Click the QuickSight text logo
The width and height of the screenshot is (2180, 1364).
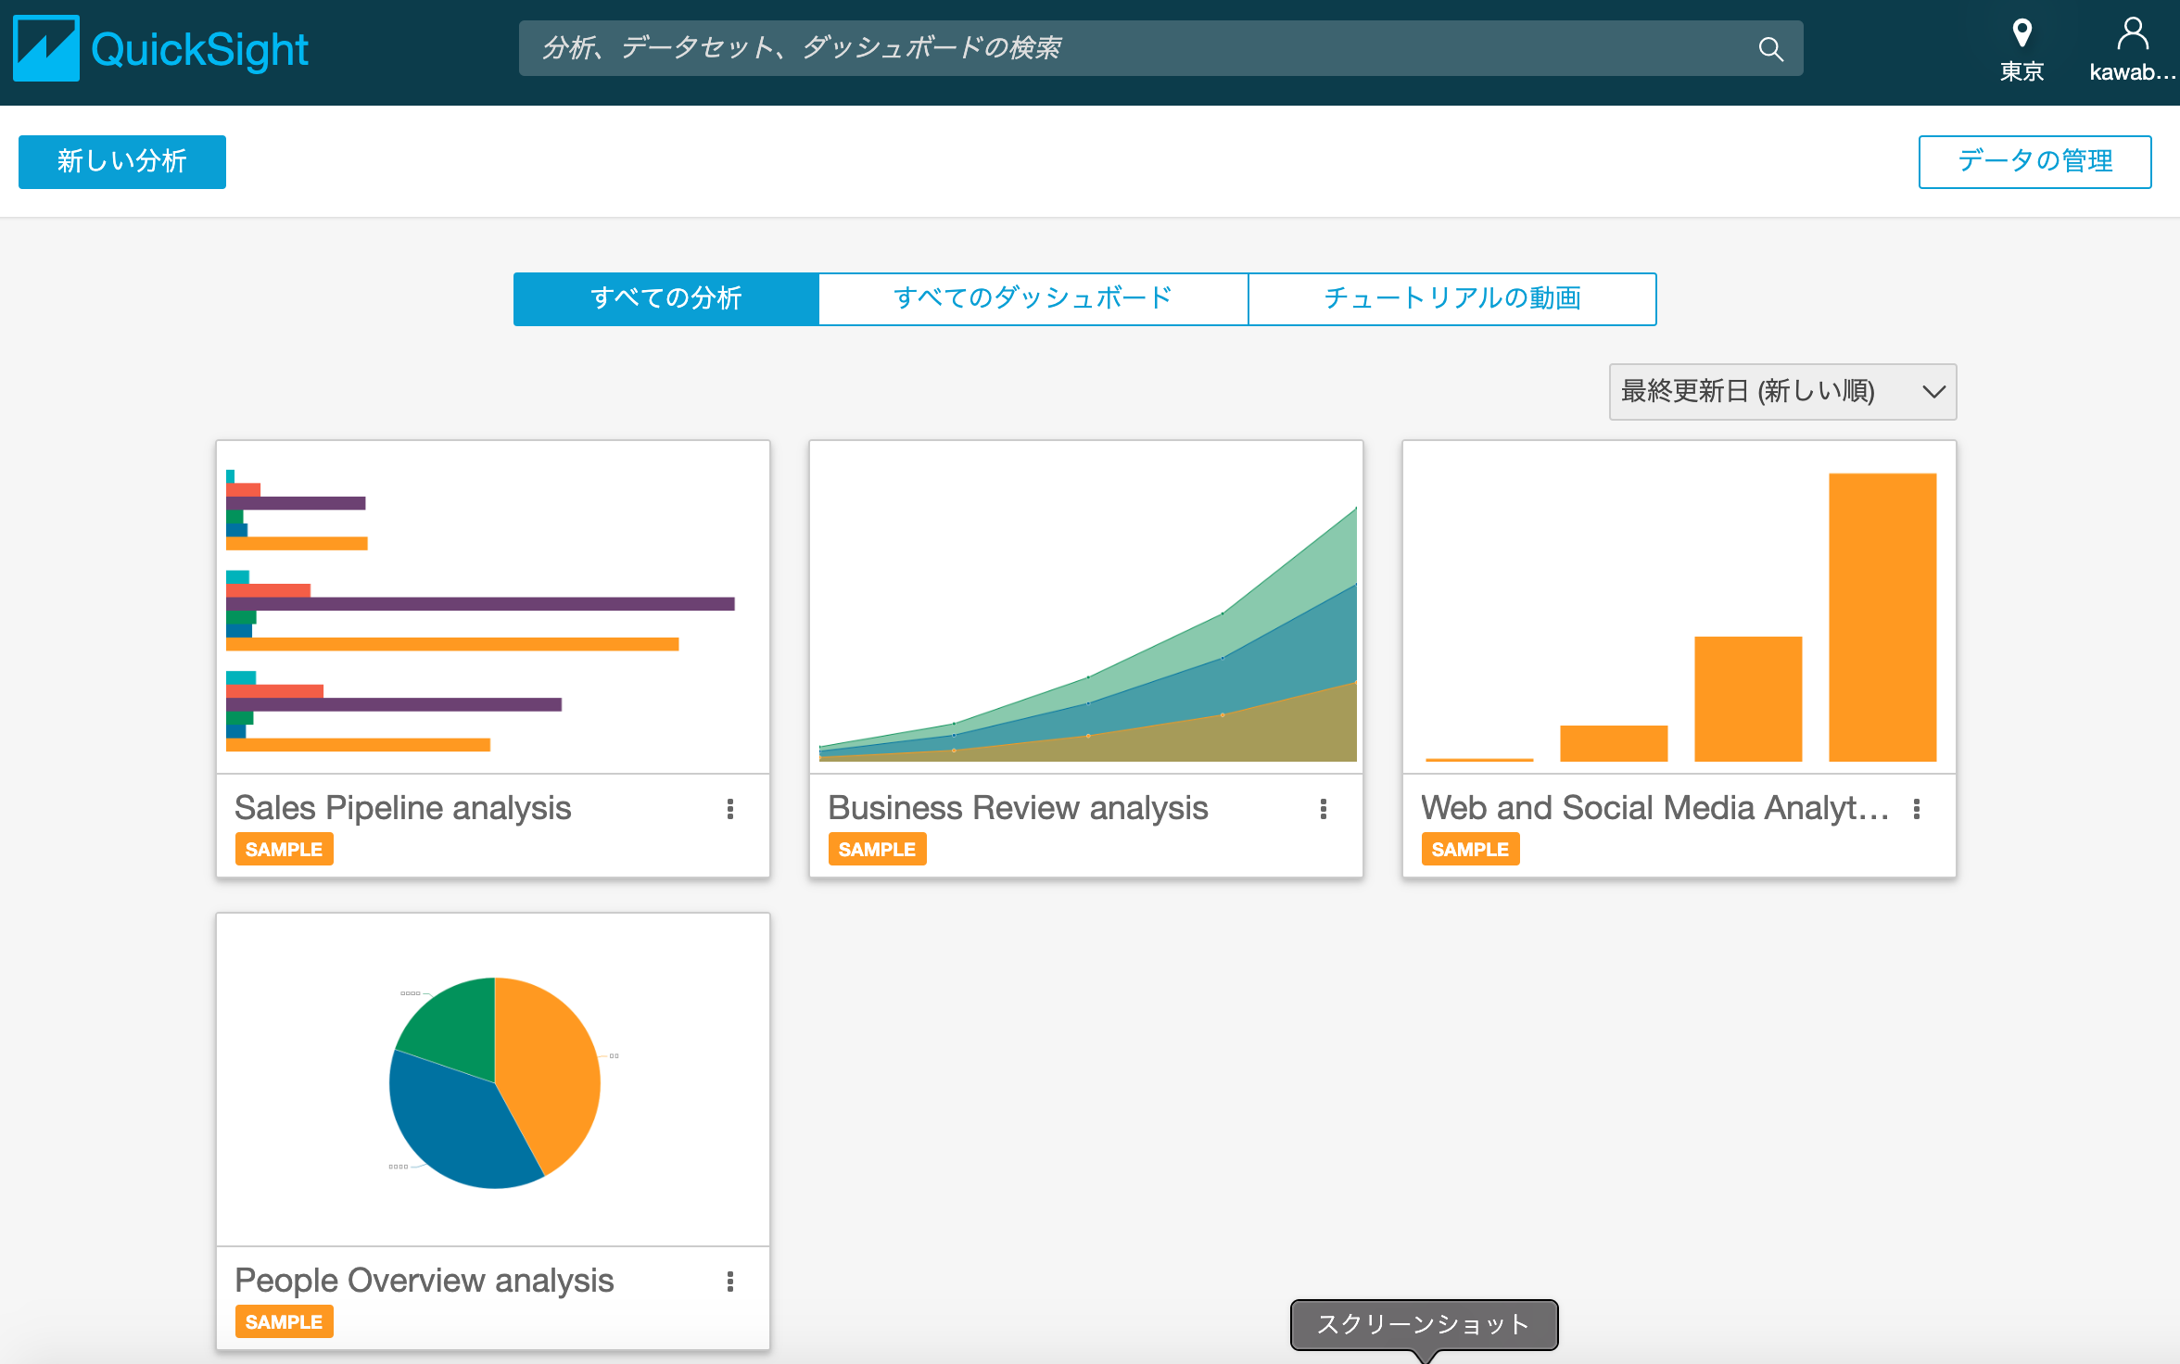200,50
